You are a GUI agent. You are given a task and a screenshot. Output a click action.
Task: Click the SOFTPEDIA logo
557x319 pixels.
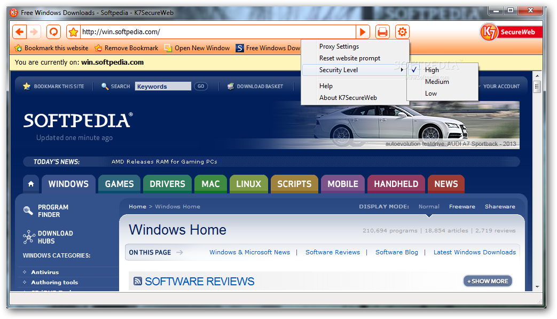coord(78,121)
